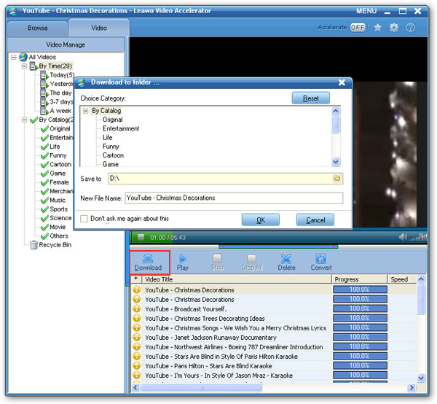The image size is (437, 404).
Task: Confirm with the OK button
Action: tap(261, 220)
